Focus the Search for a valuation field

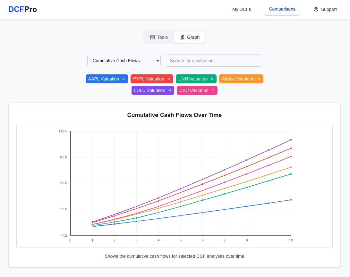214,61
